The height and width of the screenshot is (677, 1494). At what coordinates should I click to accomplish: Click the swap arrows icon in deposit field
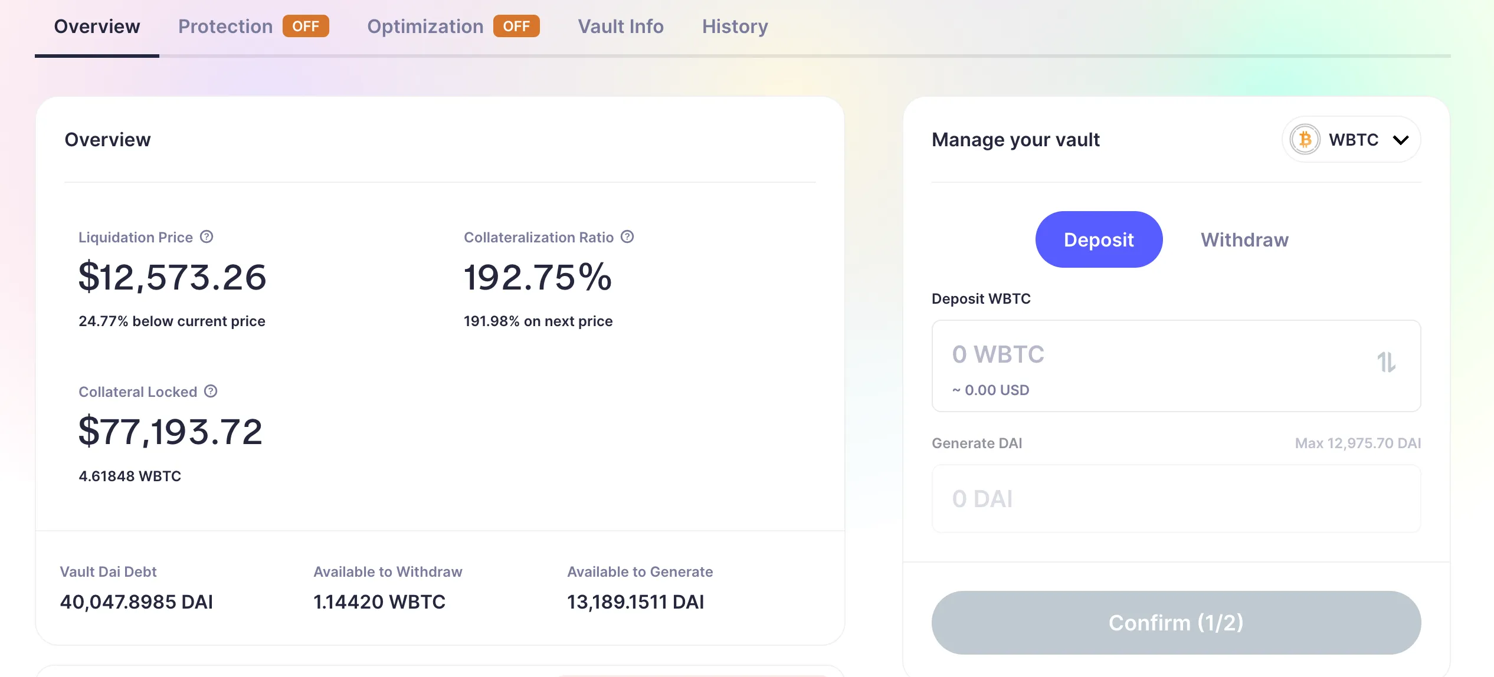(x=1386, y=362)
